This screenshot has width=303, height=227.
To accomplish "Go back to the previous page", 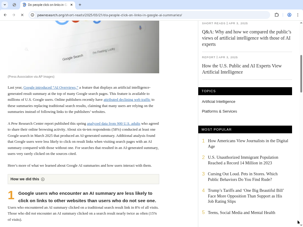I will coord(5,15).
